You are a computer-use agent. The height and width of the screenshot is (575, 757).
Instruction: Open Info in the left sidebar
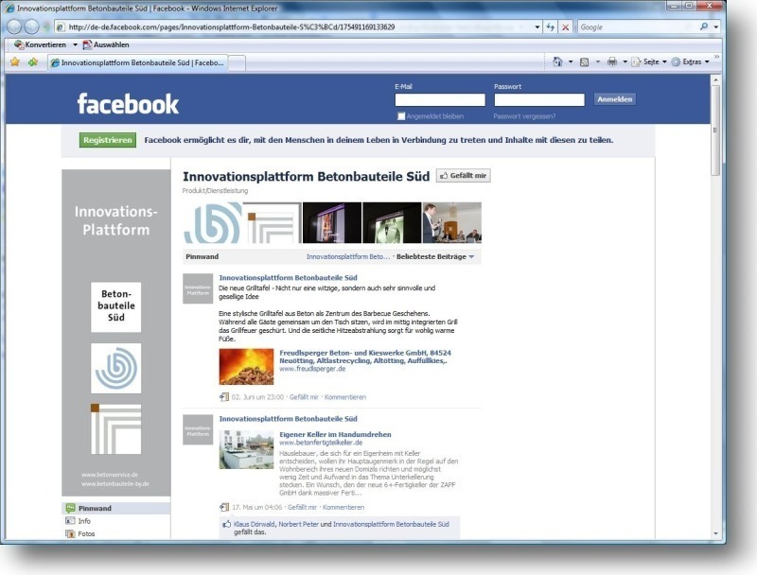coord(84,521)
